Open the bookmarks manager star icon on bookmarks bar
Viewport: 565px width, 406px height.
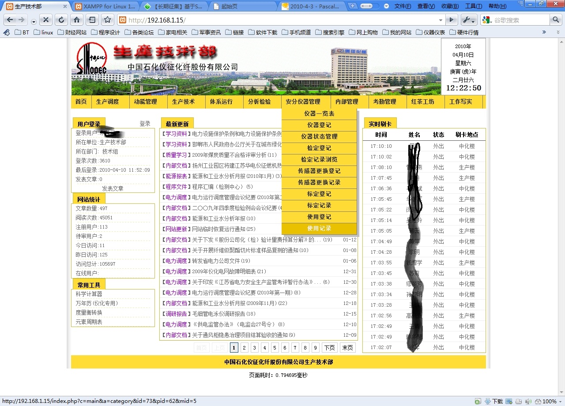pos(6,32)
